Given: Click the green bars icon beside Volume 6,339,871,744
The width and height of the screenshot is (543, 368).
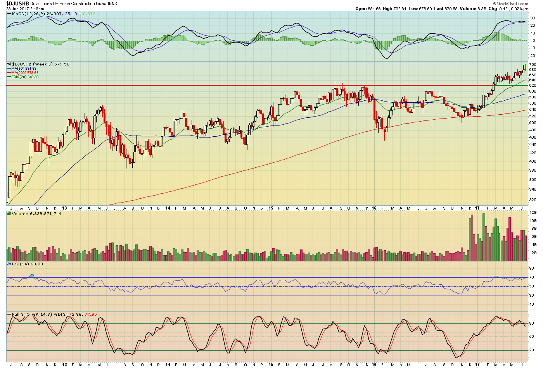Looking at the screenshot, I should 9,213.
